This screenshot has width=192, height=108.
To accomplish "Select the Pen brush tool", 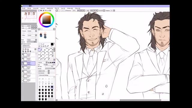I will pyautogui.click(x=40, y=49).
